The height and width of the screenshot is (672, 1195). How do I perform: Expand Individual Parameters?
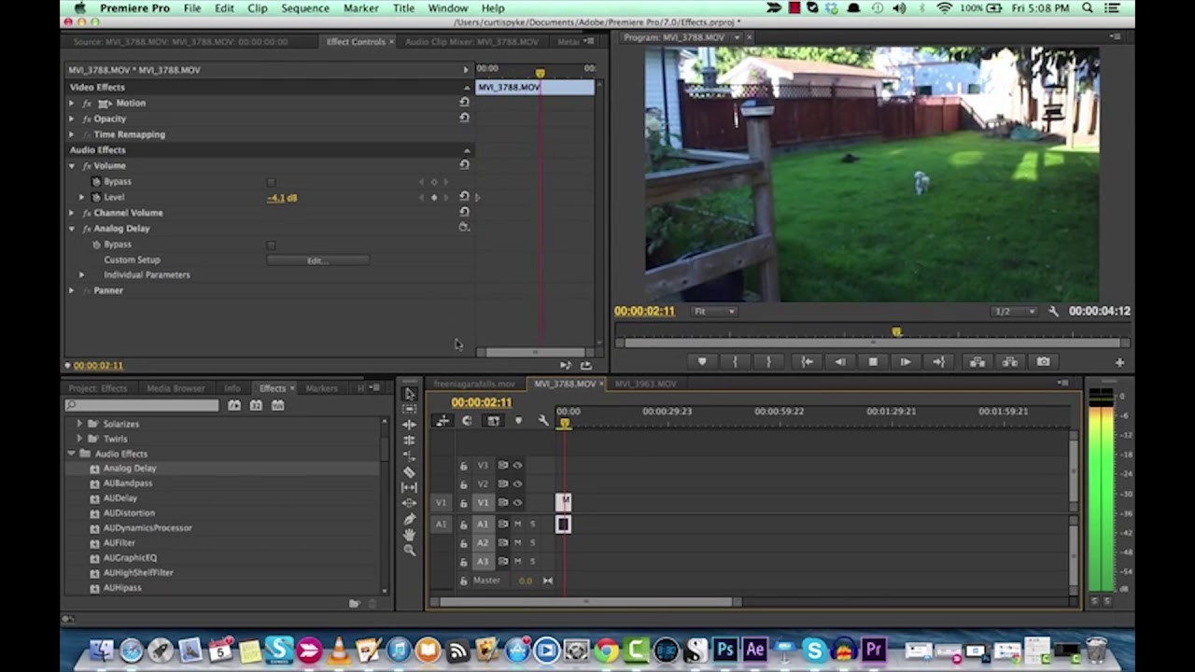tap(81, 274)
